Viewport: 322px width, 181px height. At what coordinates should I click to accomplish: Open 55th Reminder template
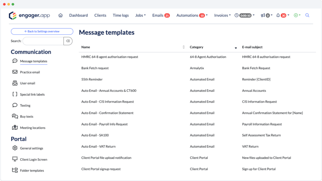click(92, 80)
